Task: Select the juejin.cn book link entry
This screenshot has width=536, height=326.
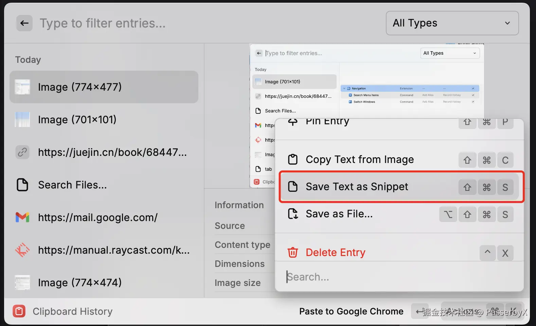Action: (104, 152)
